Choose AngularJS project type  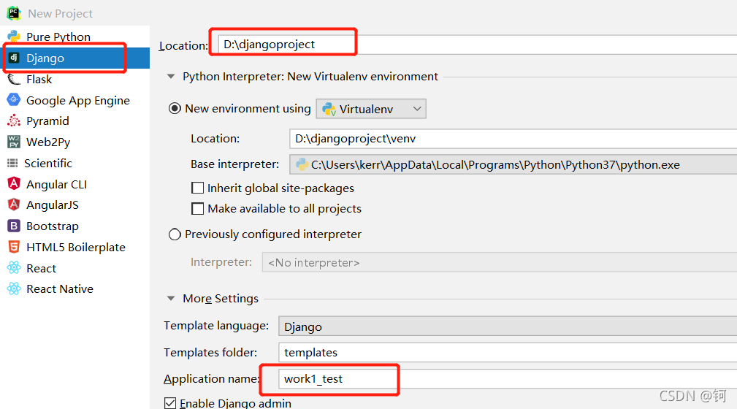point(75,205)
